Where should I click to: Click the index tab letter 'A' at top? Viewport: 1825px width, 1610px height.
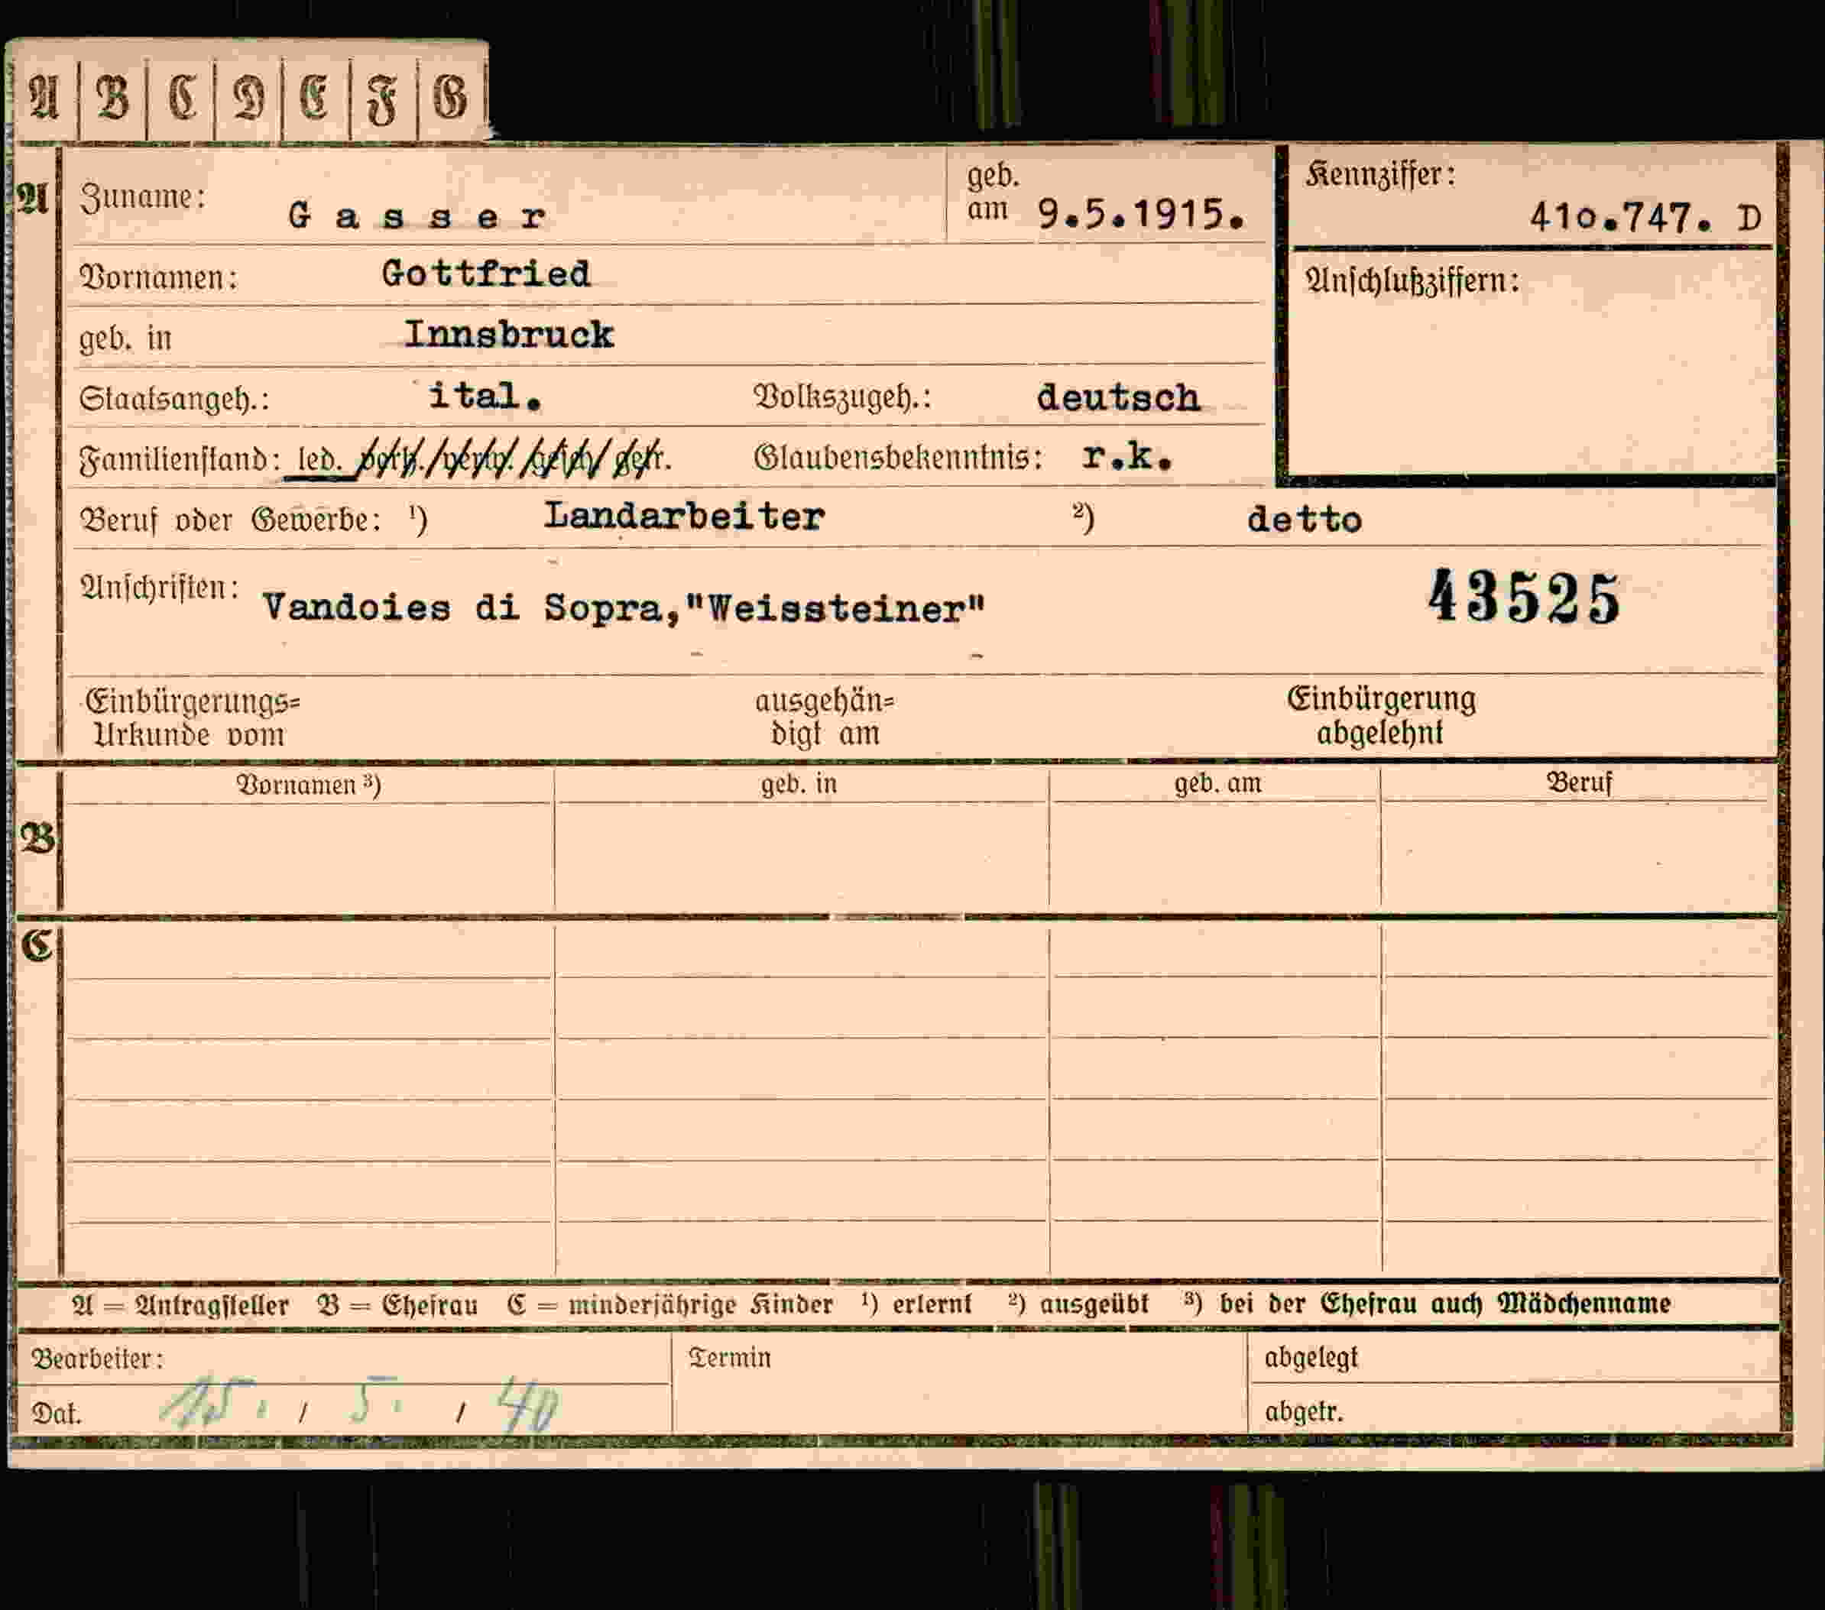pos(43,97)
